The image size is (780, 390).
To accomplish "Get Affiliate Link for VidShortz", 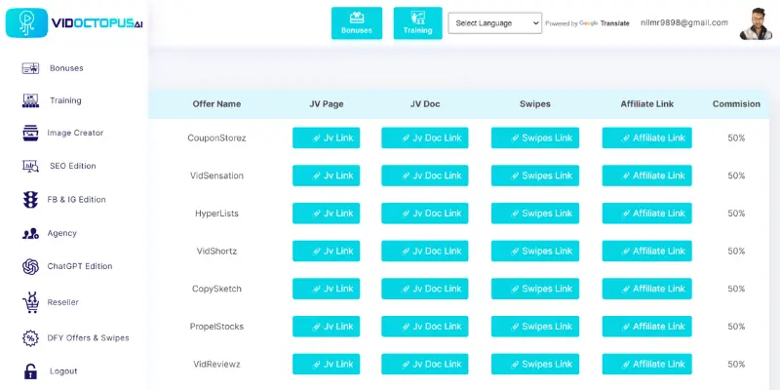I will (647, 252).
